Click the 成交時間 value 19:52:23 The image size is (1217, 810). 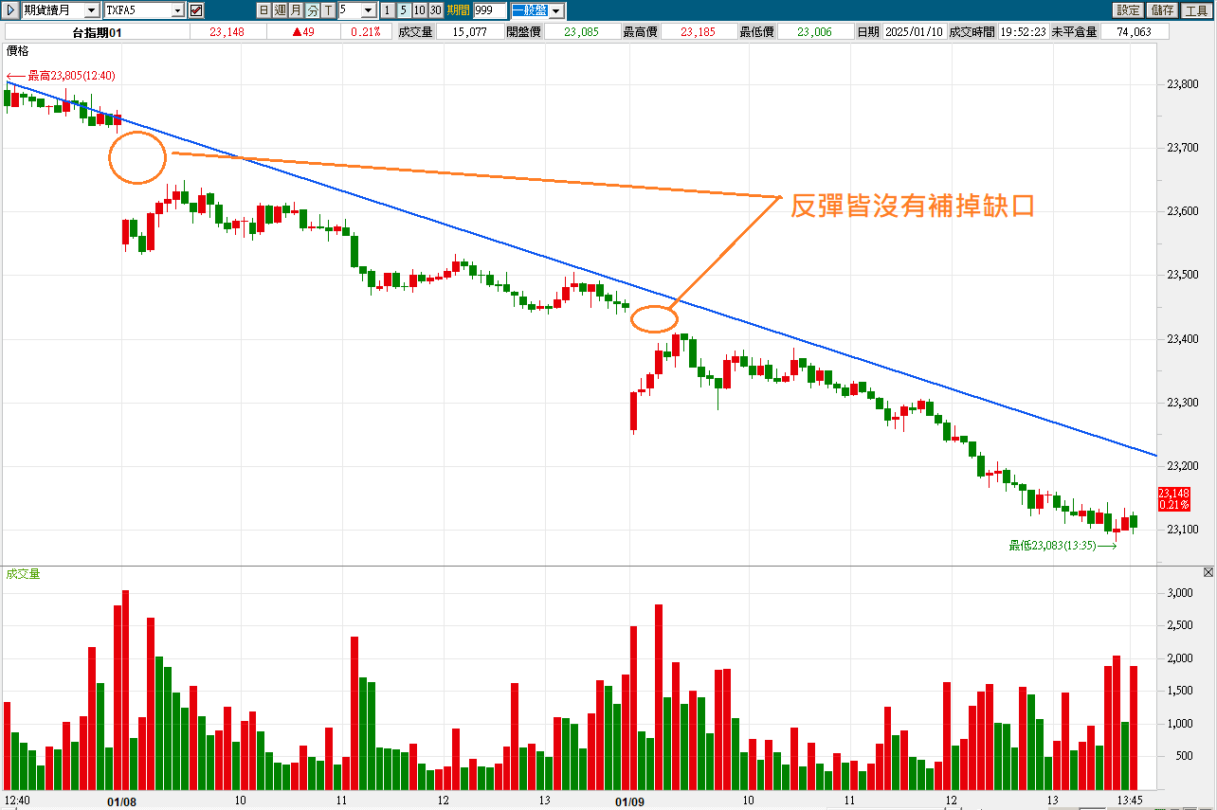pyautogui.click(x=1024, y=32)
